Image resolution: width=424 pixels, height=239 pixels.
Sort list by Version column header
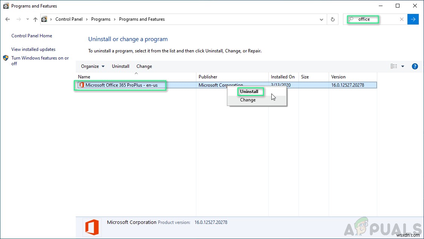pos(353,77)
